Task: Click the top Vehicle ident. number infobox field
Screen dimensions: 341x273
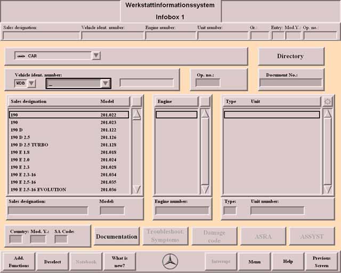Action: [112, 36]
